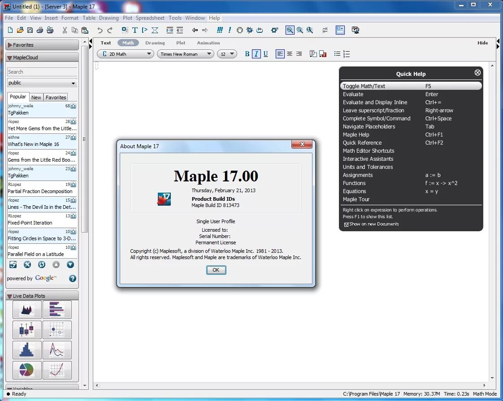Debug computation with the bug icon
This screenshot has width=503, height=401.
pyautogui.click(x=249, y=30)
